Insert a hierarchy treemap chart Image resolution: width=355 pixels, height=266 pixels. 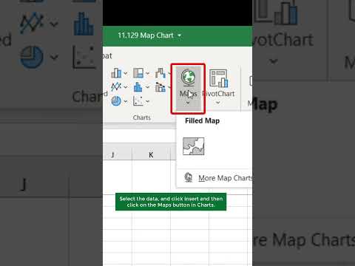point(138,73)
